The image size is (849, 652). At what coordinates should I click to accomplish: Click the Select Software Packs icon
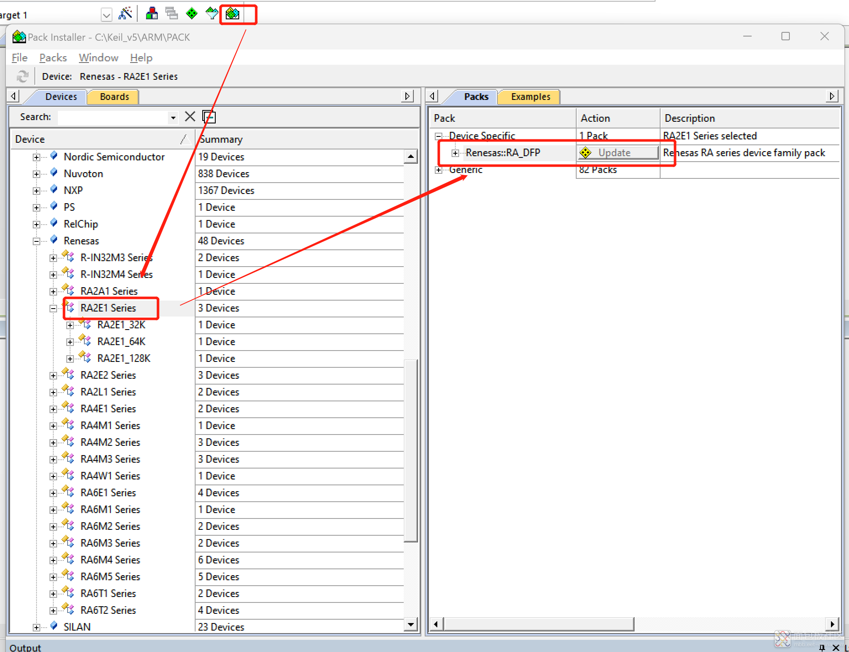pos(212,14)
